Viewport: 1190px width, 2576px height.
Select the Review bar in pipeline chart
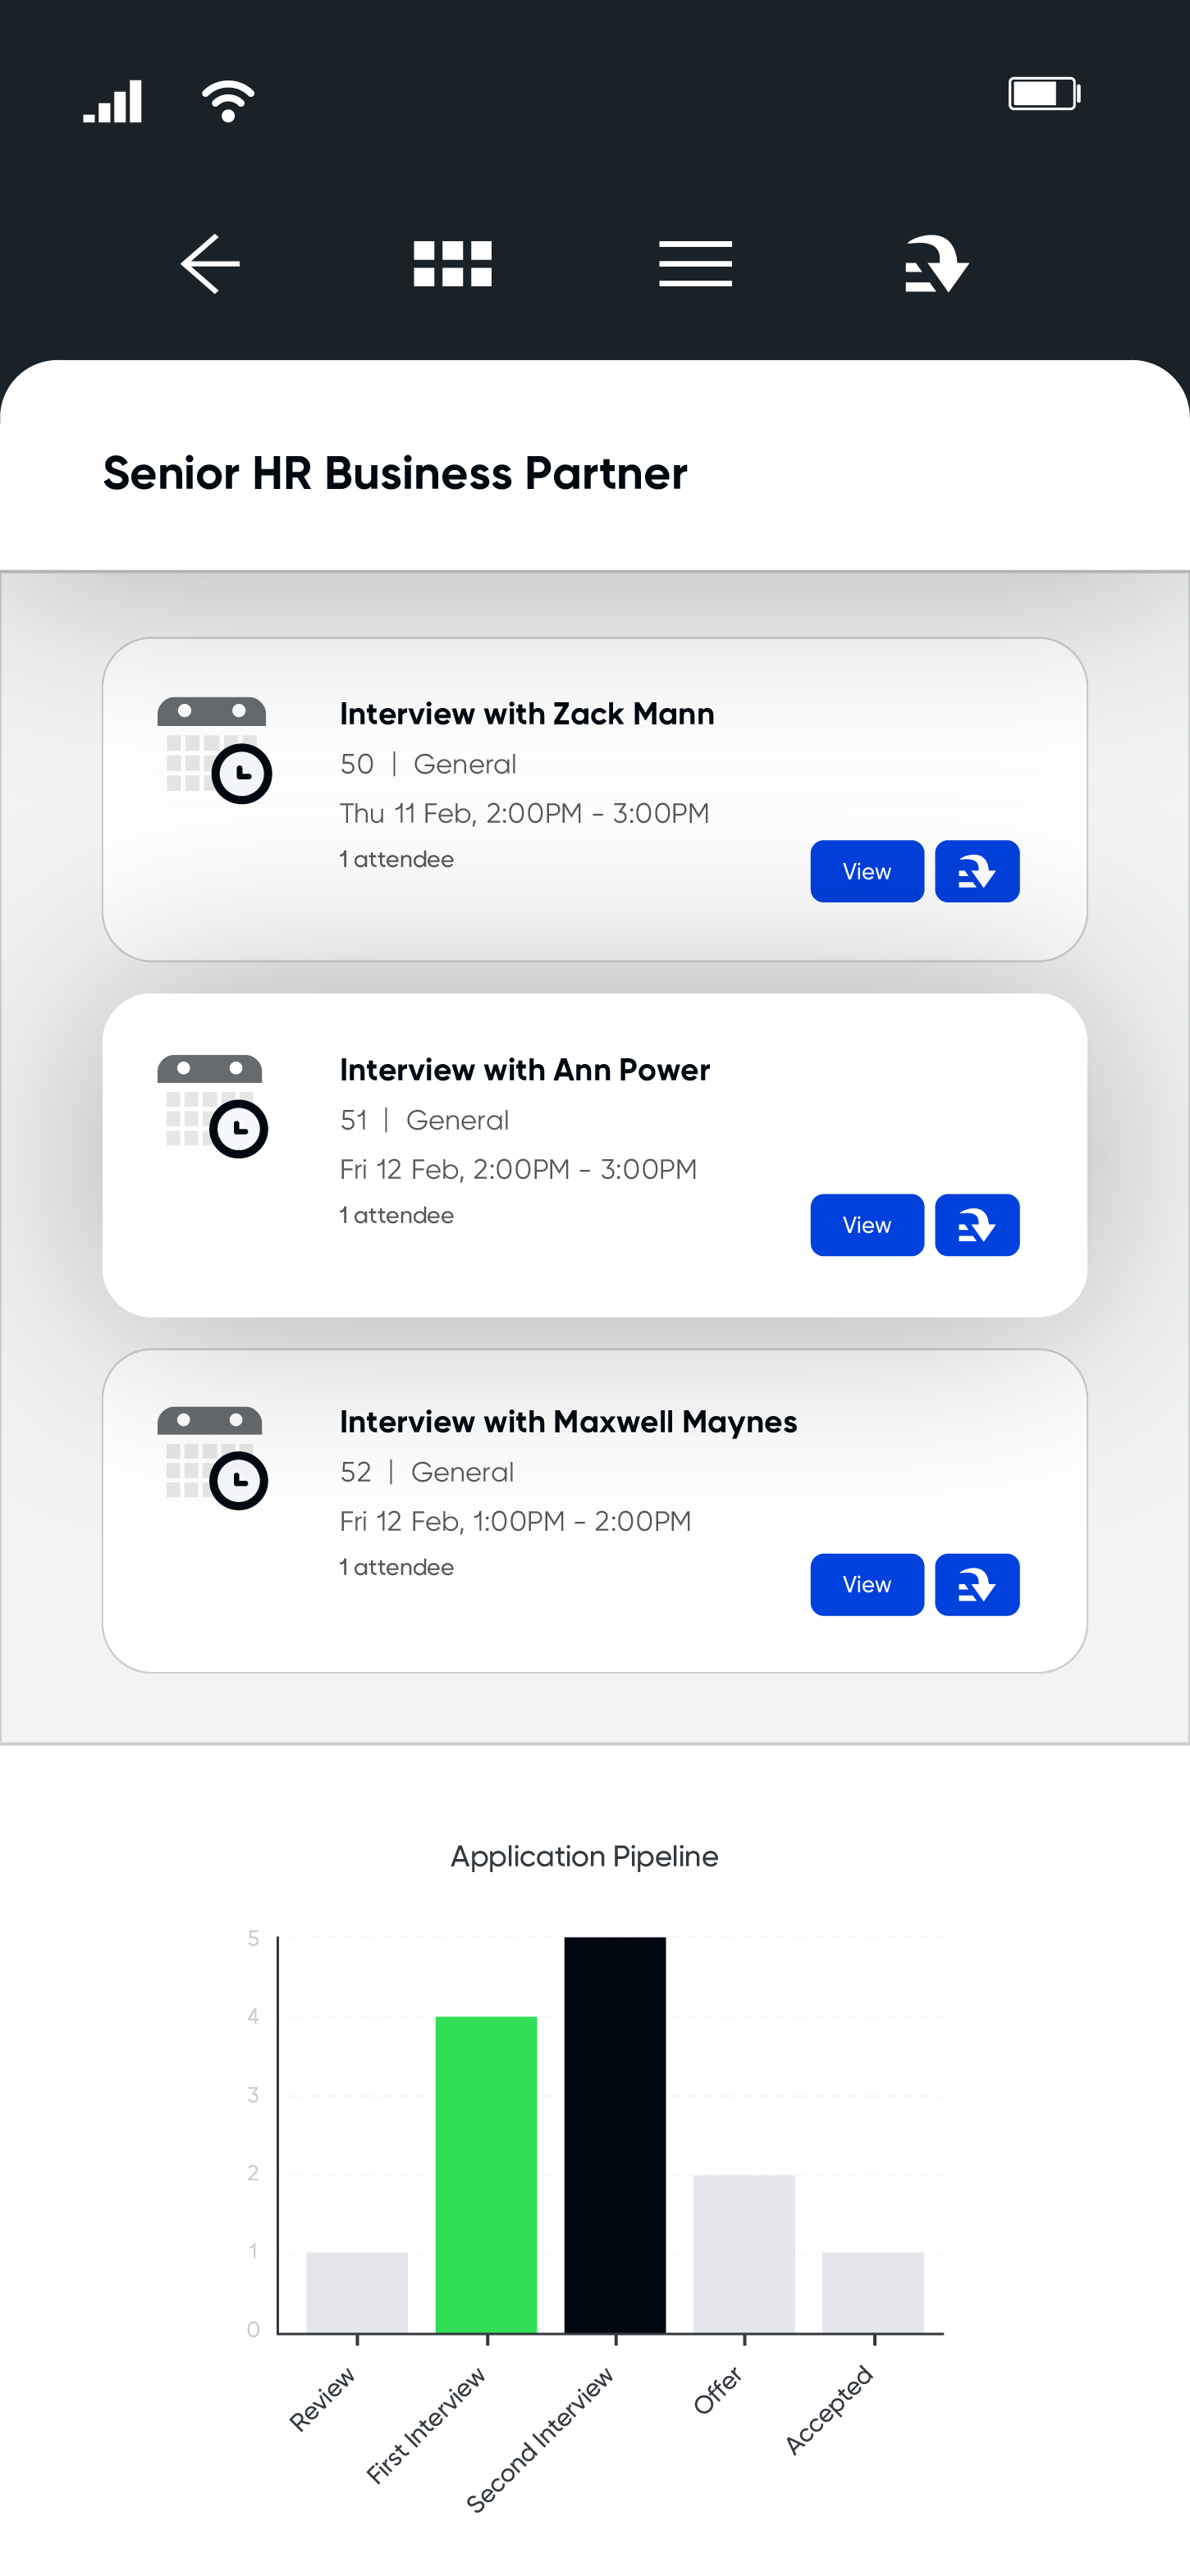click(357, 2293)
